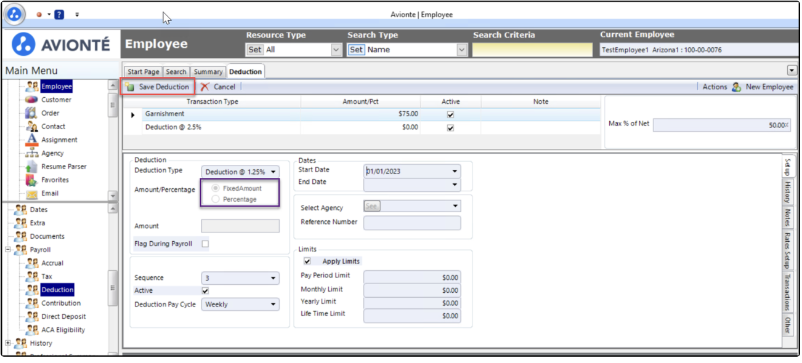Click the Employee icon in Main Menu
This screenshot has width=802, height=363.
pyautogui.click(x=32, y=87)
